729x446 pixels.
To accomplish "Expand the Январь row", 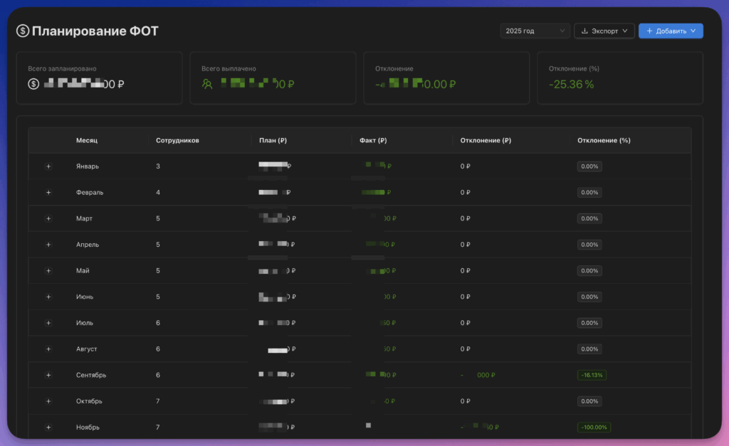I will [x=48, y=166].
